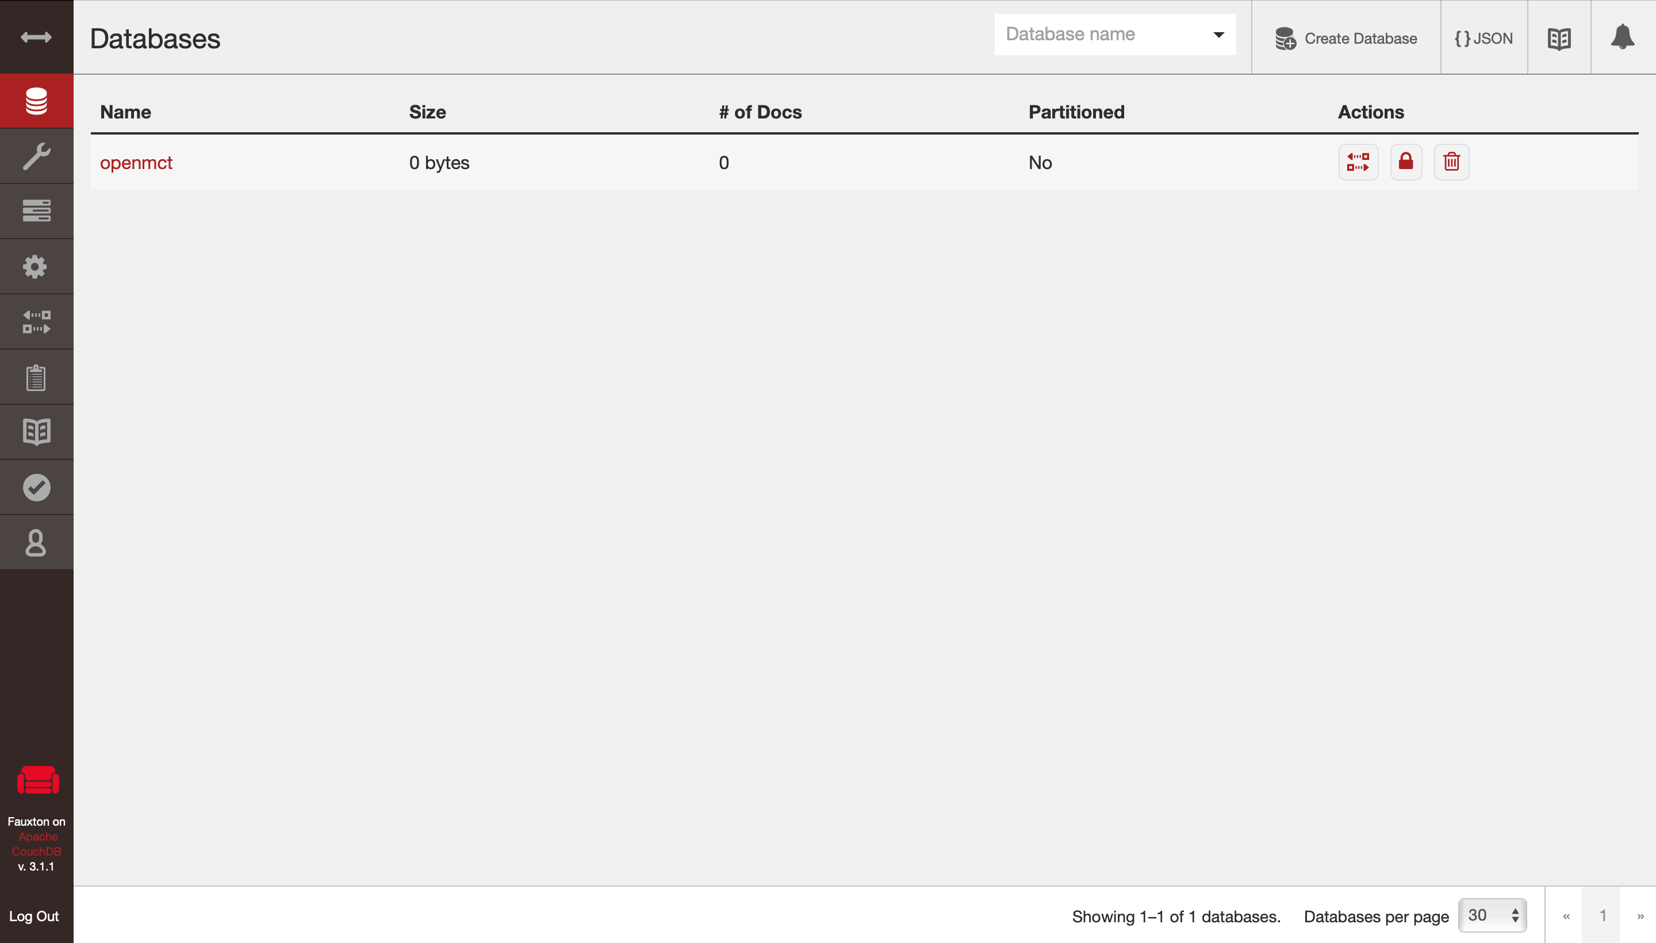The width and height of the screenshot is (1656, 943).
Task: Open Setup using the wrench icon
Action: click(x=36, y=155)
